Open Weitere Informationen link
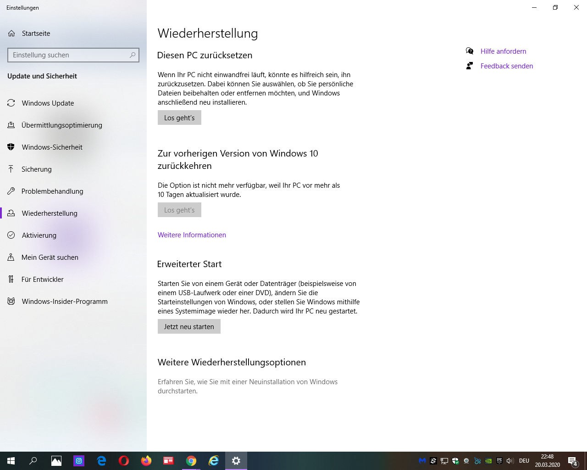This screenshot has width=587, height=470. (192, 235)
